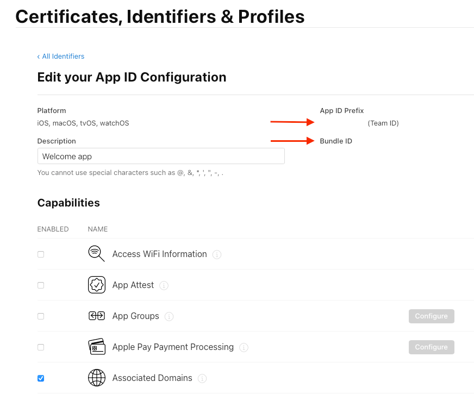Show info for App Groups capability
This screenshot has width=474, height=394.
pos(169,316)
